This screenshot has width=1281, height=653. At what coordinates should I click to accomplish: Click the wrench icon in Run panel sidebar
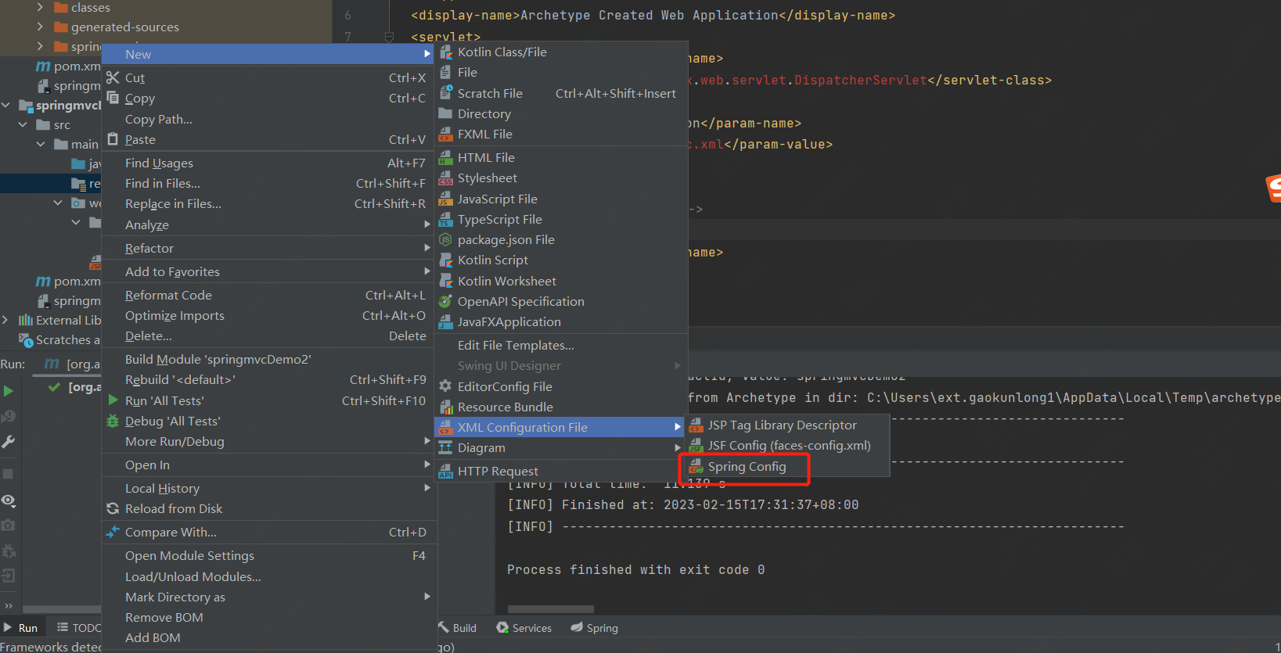[9, 442]
